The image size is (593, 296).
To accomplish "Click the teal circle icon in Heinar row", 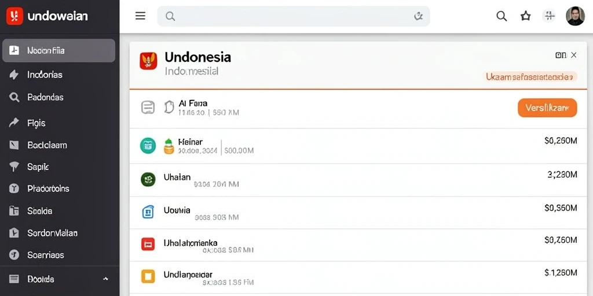I will tap(148, 146).
